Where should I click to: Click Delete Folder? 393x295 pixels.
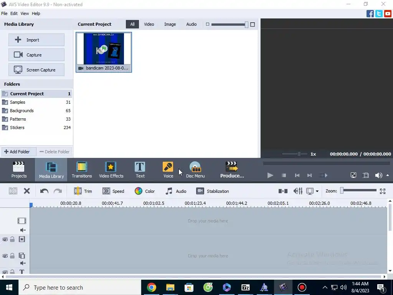54,152
